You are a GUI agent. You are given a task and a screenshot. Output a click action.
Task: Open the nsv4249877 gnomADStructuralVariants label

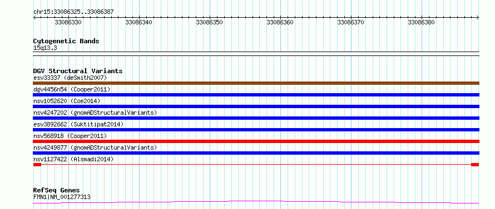(x=95, y=147)
